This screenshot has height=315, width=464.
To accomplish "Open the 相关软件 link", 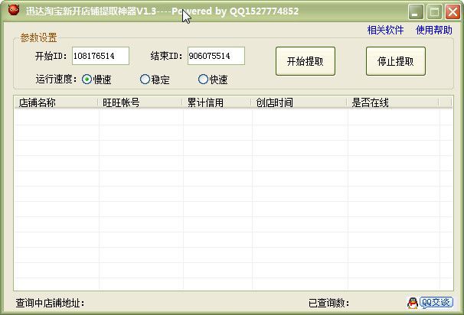I will click(385, 30).
